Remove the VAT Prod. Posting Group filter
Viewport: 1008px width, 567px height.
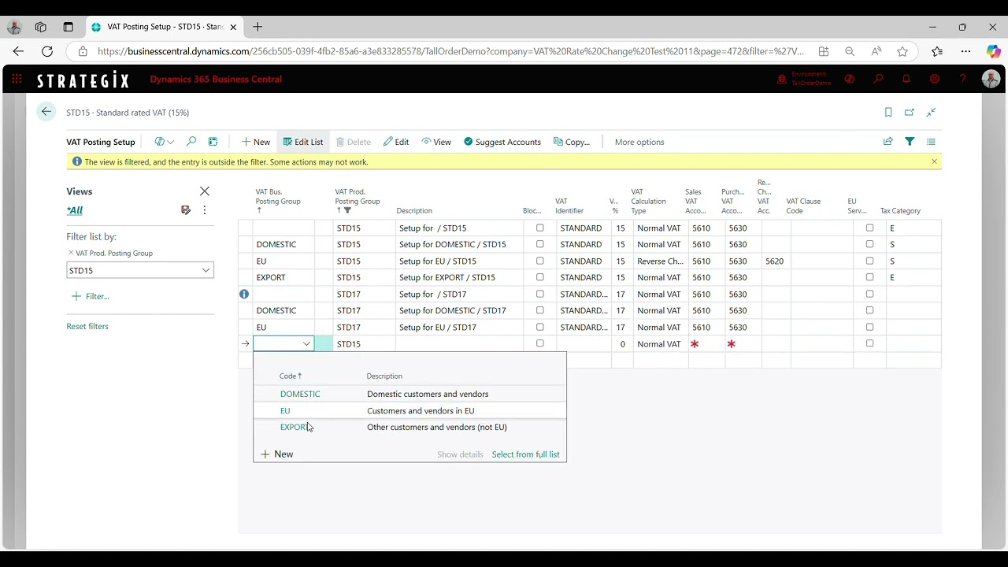tap(70, 253)
